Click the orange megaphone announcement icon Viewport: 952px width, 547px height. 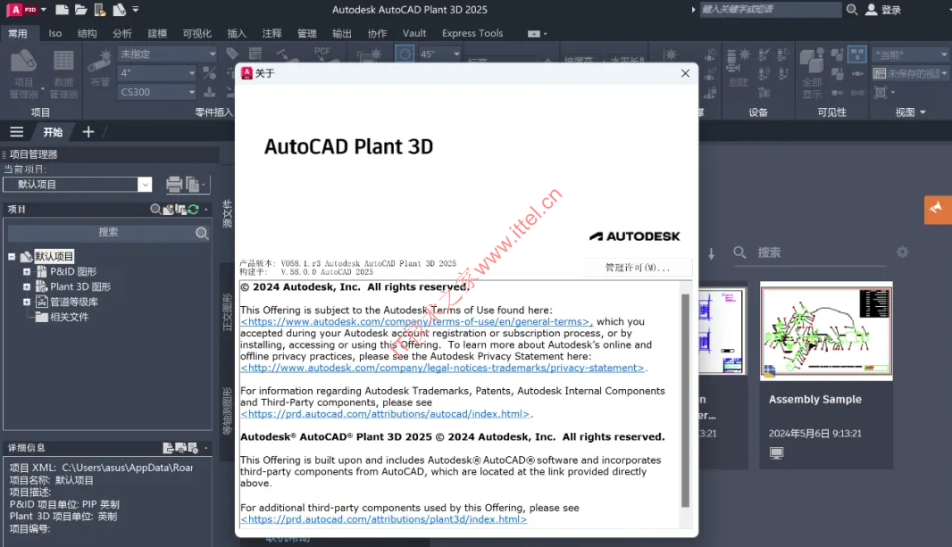click(937, 209)
